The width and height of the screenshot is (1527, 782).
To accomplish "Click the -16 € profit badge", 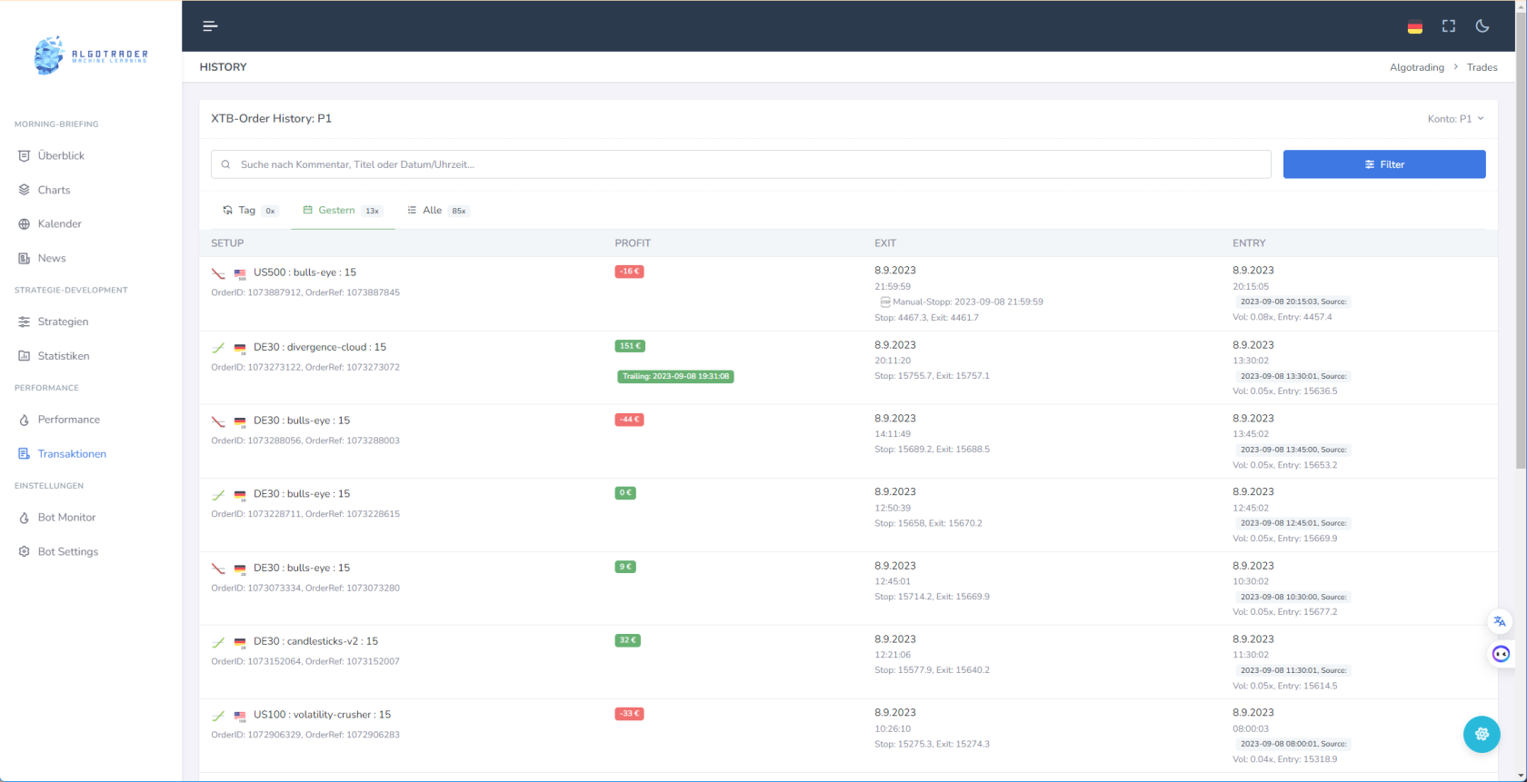I will 629,272.
